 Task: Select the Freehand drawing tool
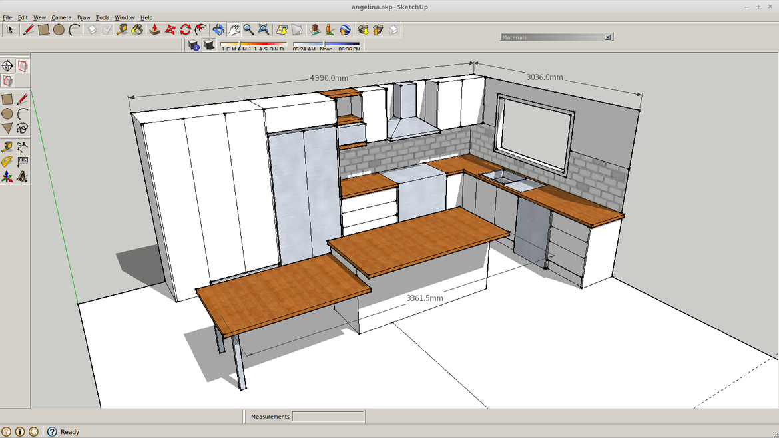(x=23, y=128)
